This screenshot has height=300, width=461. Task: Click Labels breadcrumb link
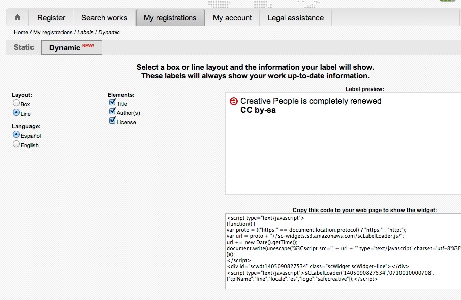[85, 32]
